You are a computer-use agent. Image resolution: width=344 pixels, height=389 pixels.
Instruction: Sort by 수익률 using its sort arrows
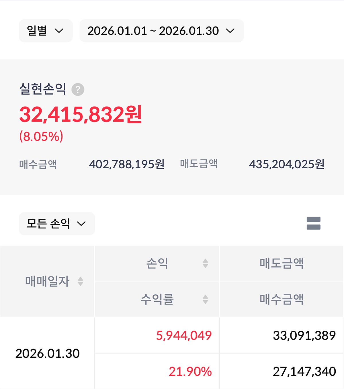coord(205,299)
